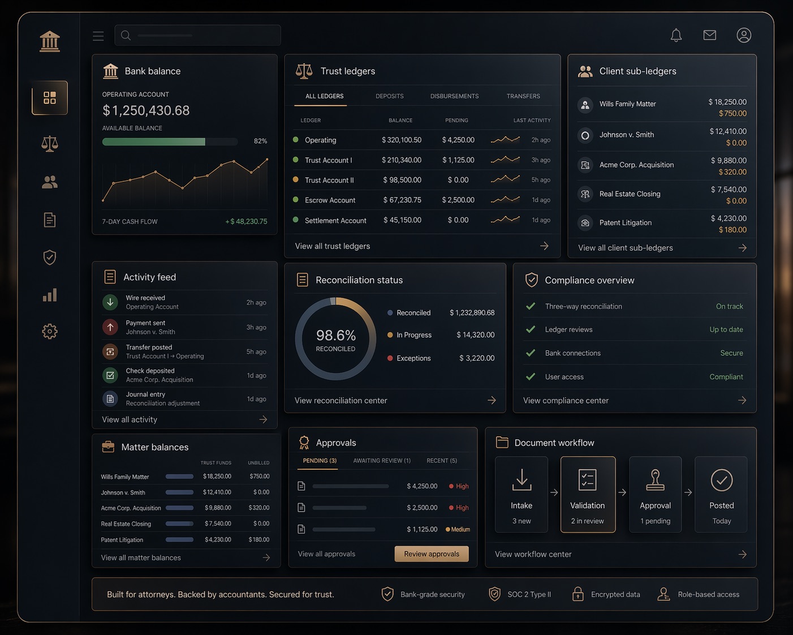Click the Wills Family Matter avatar icon
Screen dimensions: 793x635
pyautogui.click(x=585, y=105)
